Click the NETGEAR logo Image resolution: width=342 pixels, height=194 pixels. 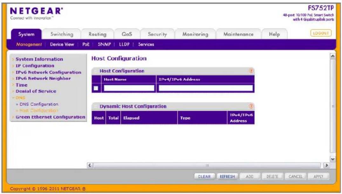pyautogui.click(x=37, y=11)
